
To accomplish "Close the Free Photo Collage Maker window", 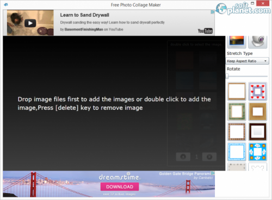I will click(263, 3).
